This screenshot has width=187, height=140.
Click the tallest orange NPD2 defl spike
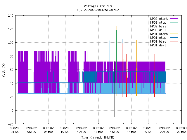(x=117, y=61)
